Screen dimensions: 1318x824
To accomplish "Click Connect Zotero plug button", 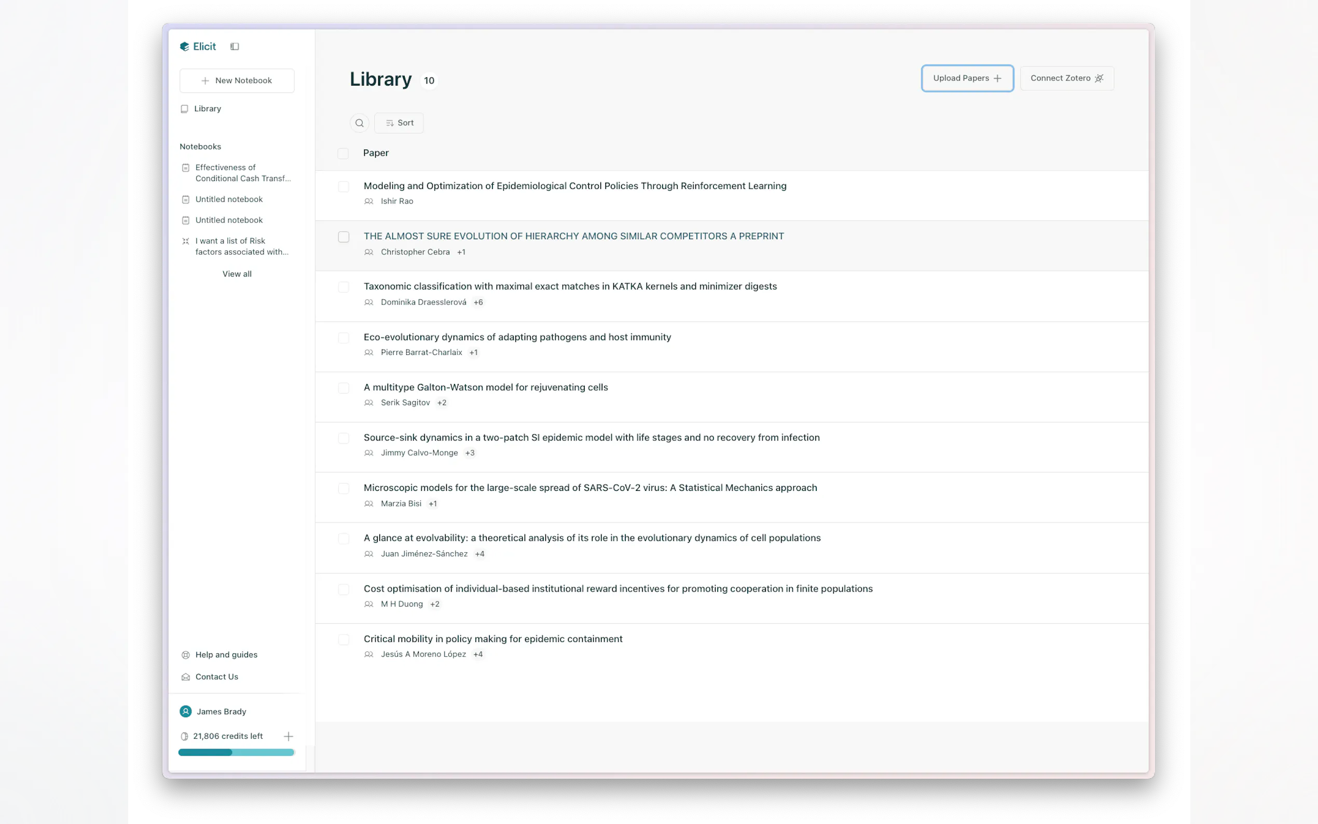I will coord(1066,78).
